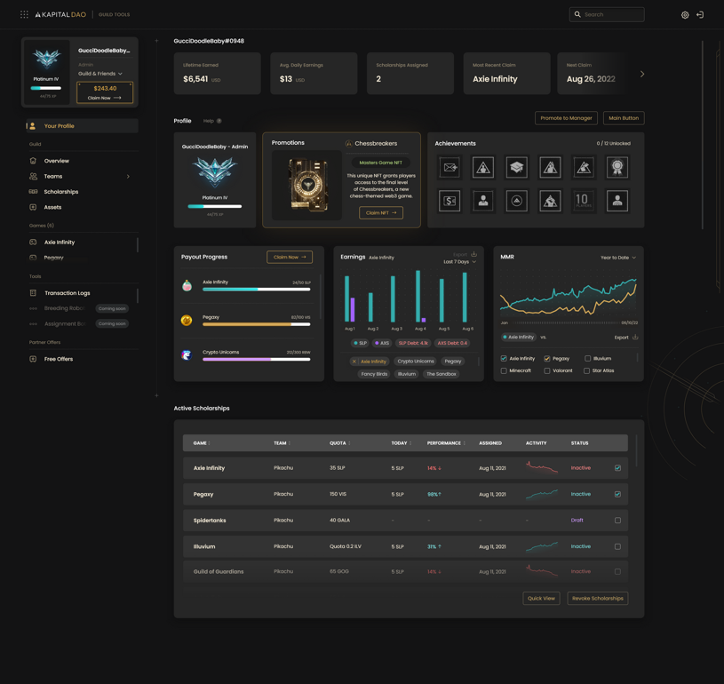724x684 pixels.
Task: Open Transaction Logs in the sidebar
Action: [x=67, y=293]
